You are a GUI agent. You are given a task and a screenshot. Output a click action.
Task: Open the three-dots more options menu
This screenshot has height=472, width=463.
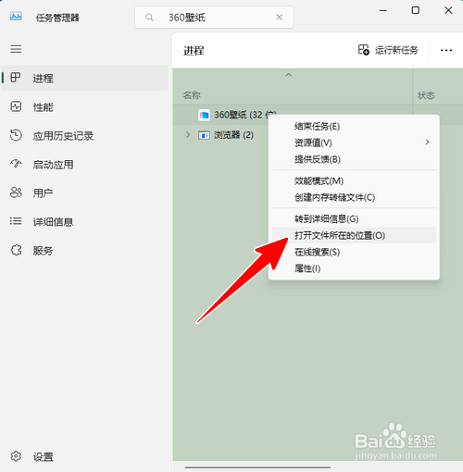tap(446, 50)
